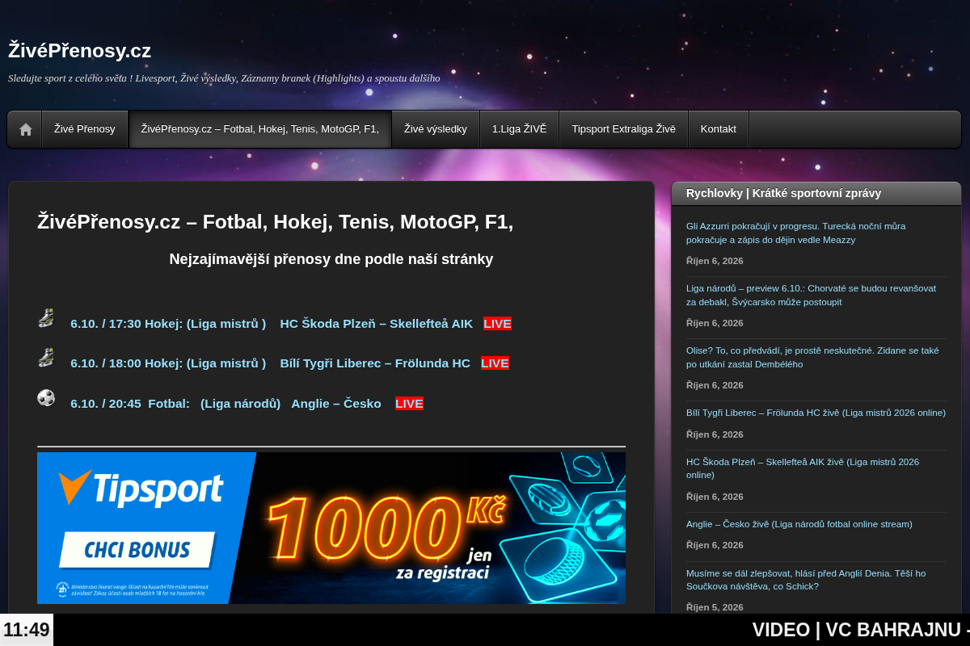Click the heading 'Nejzajímavější přenosy dne podle naší stránky'

click(x=331, y=259)
